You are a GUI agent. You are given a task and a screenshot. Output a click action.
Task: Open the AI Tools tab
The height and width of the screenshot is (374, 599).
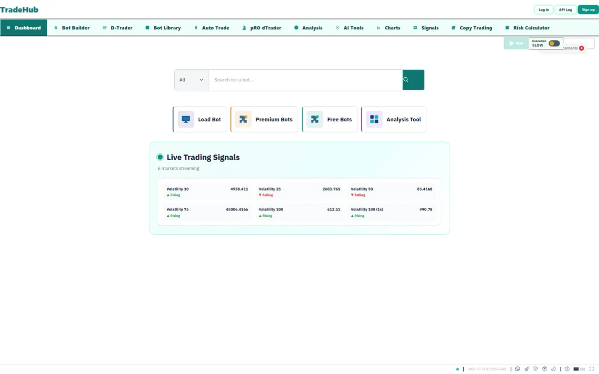coord(349,28)
